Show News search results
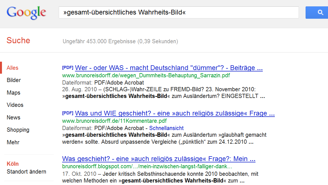The height and width of the screenshot is (185, 328). [x=13, y=117]
